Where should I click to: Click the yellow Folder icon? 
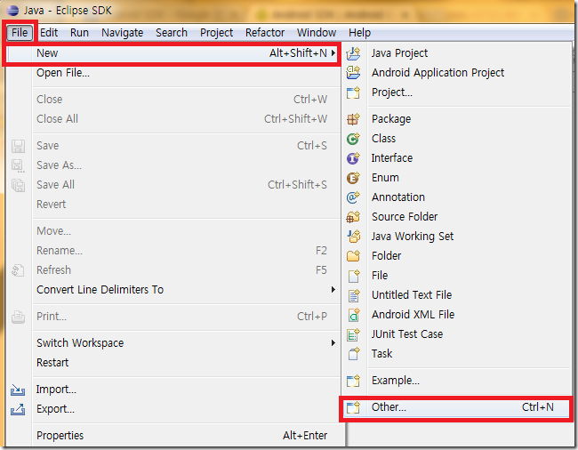click(x=353, y=256)
